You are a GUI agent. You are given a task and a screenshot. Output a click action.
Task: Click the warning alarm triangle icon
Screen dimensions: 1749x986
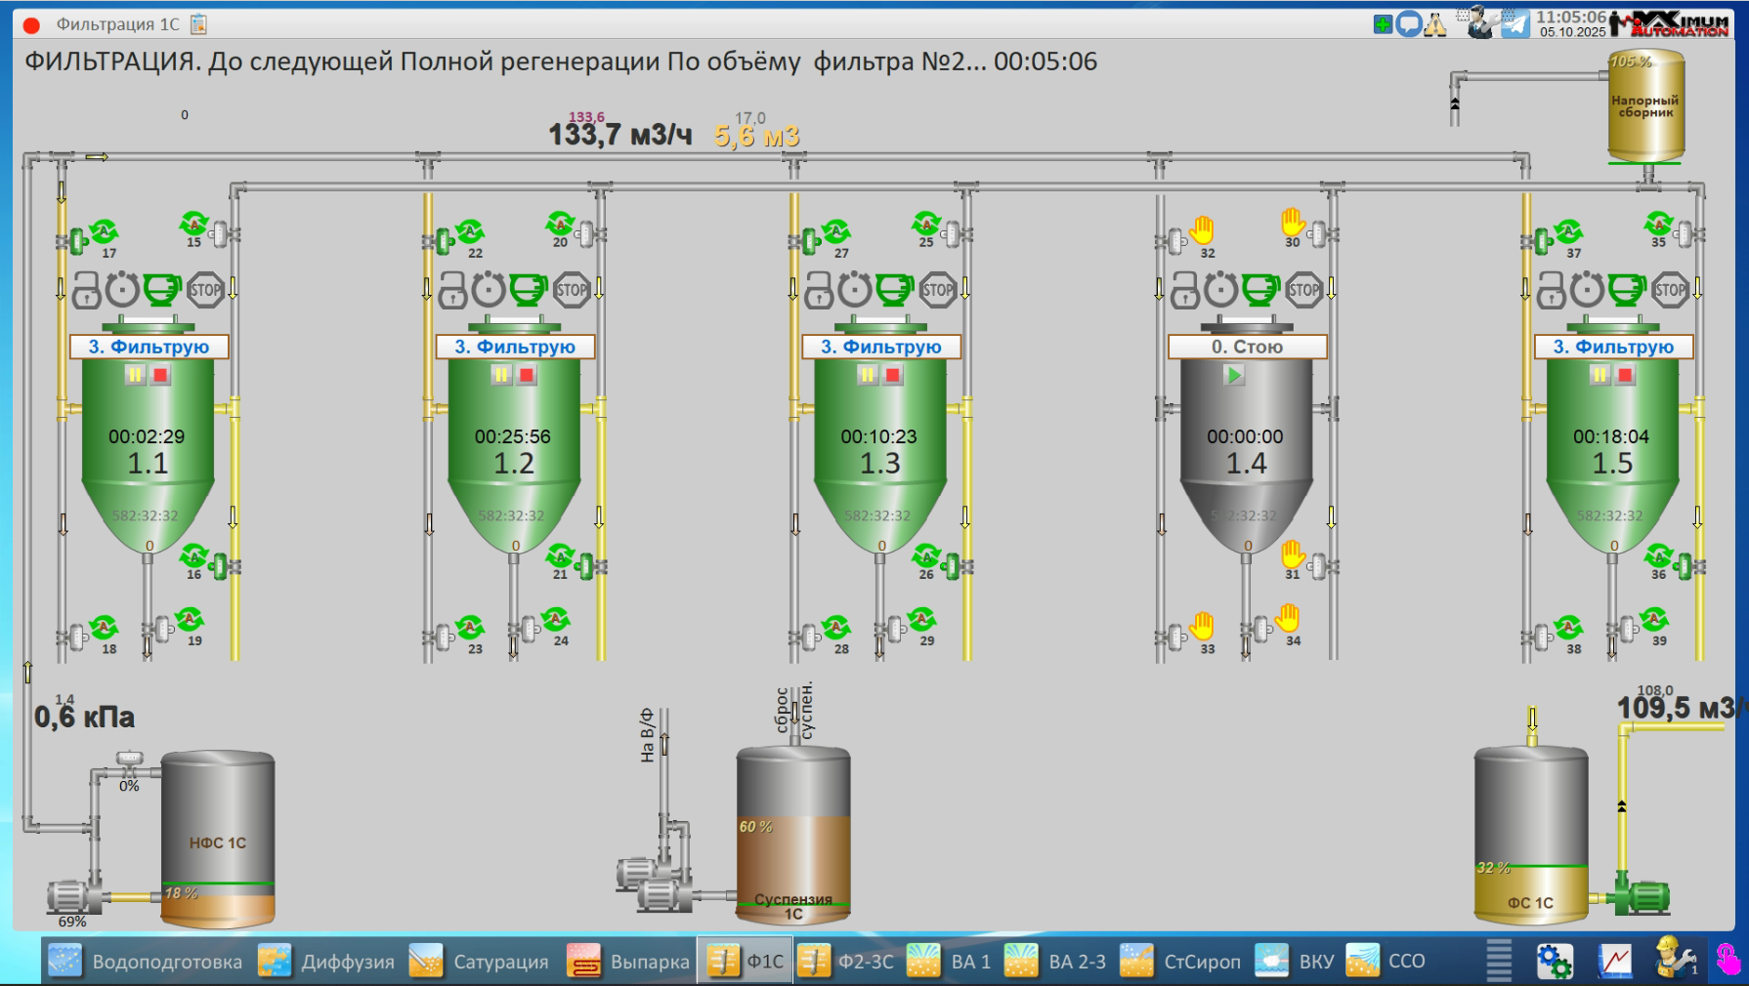1435,24
